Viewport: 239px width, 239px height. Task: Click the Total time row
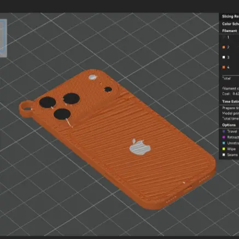(x=230, y=119)
